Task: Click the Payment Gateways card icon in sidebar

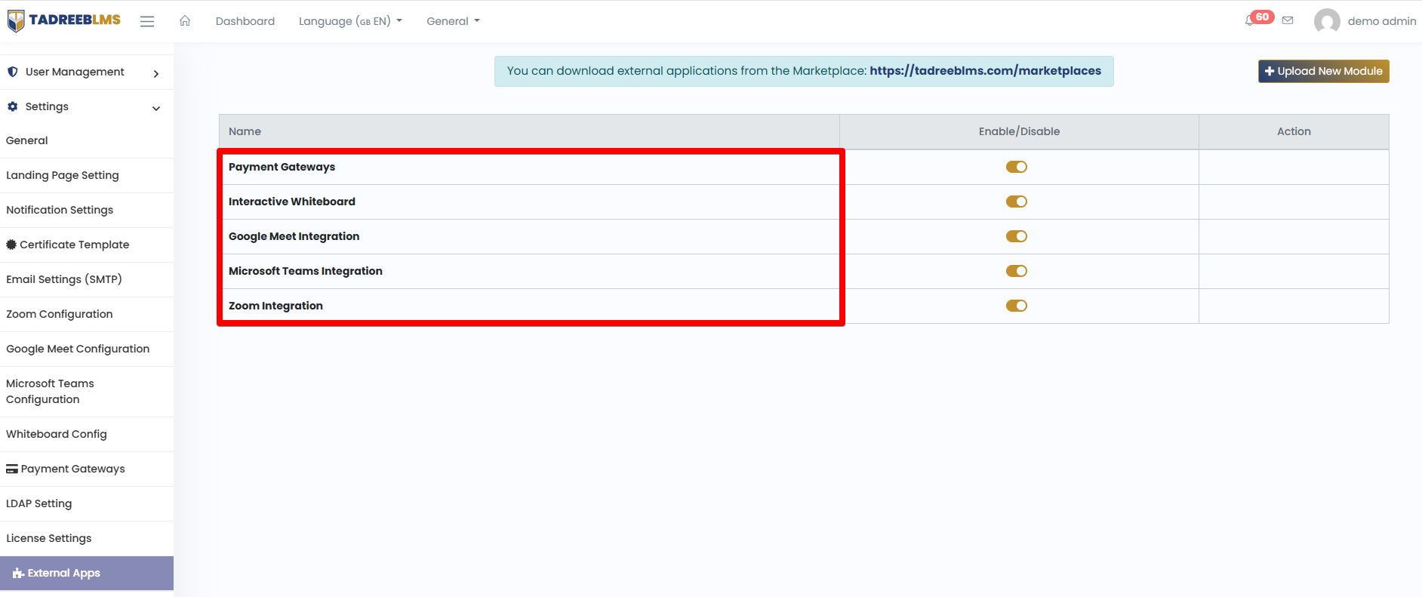Action: [x=12, y=469]
